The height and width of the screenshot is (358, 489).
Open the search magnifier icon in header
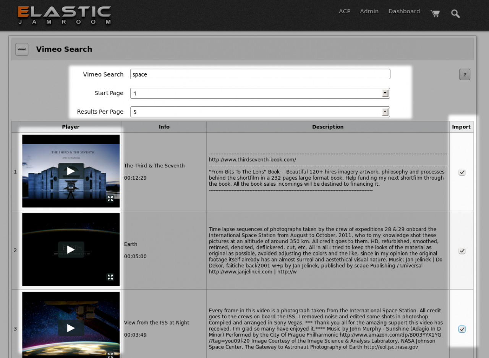455,14
